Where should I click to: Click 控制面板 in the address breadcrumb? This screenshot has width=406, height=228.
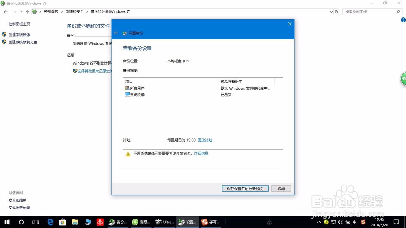point(51,12)
